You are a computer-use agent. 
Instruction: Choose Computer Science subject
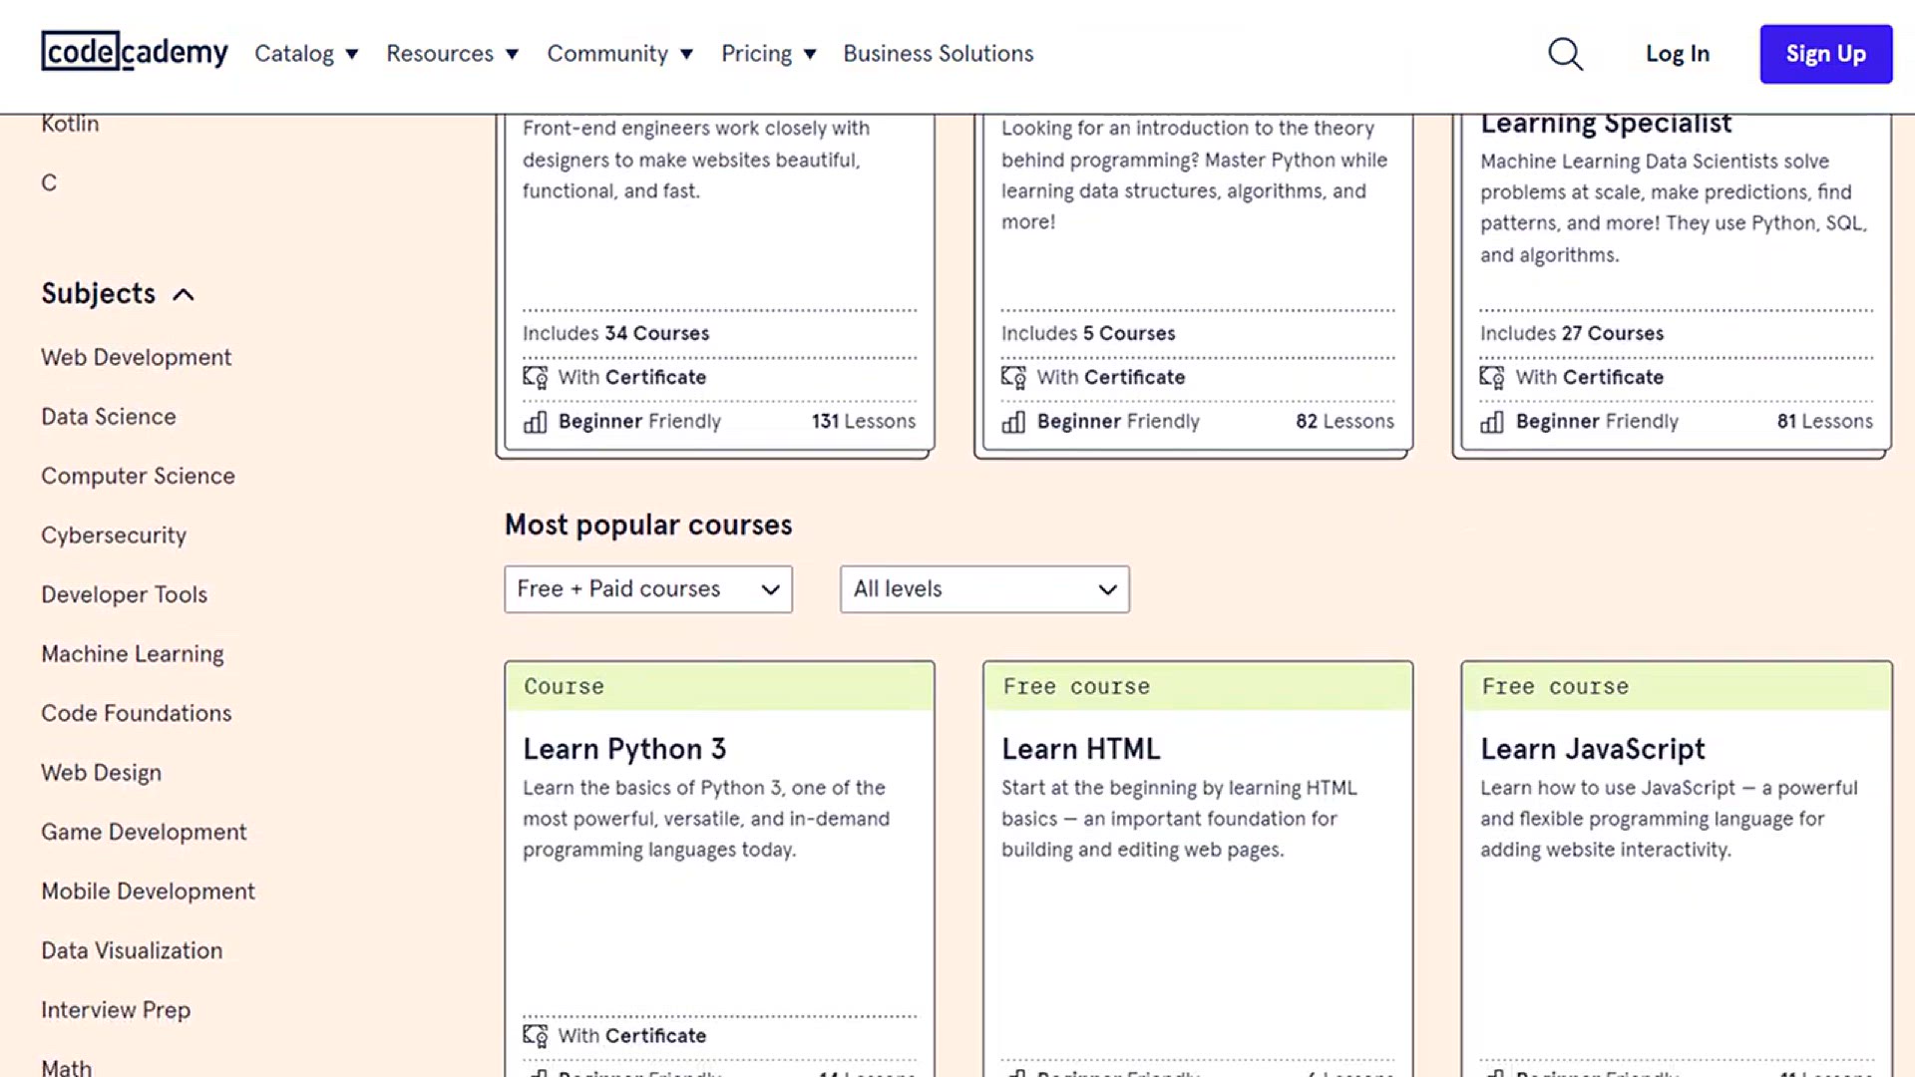pos(138,476)
